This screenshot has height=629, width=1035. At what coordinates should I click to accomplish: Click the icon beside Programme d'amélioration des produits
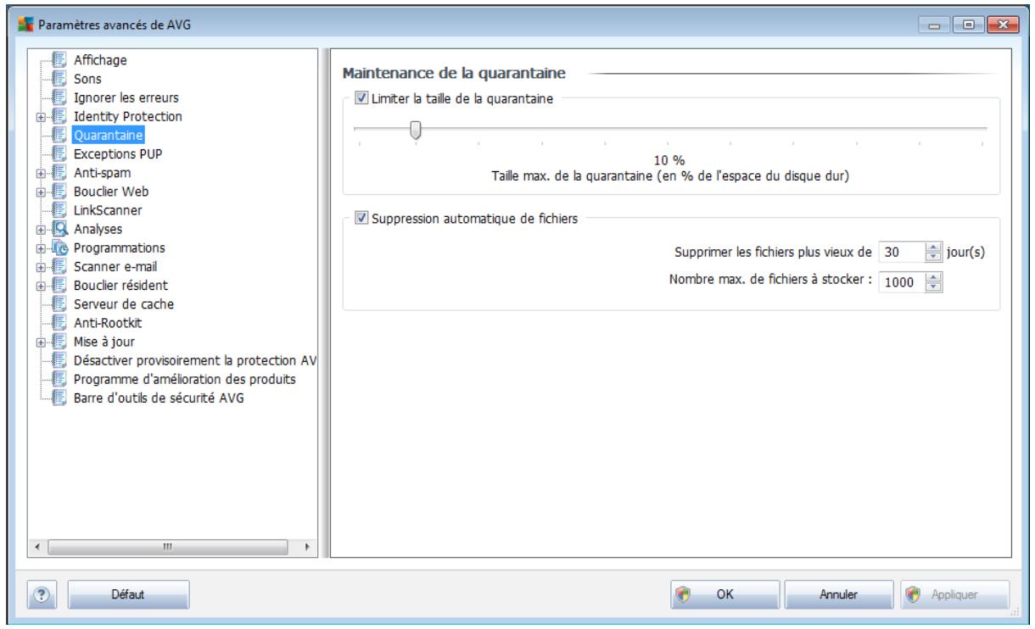click(x=59, y=379)
